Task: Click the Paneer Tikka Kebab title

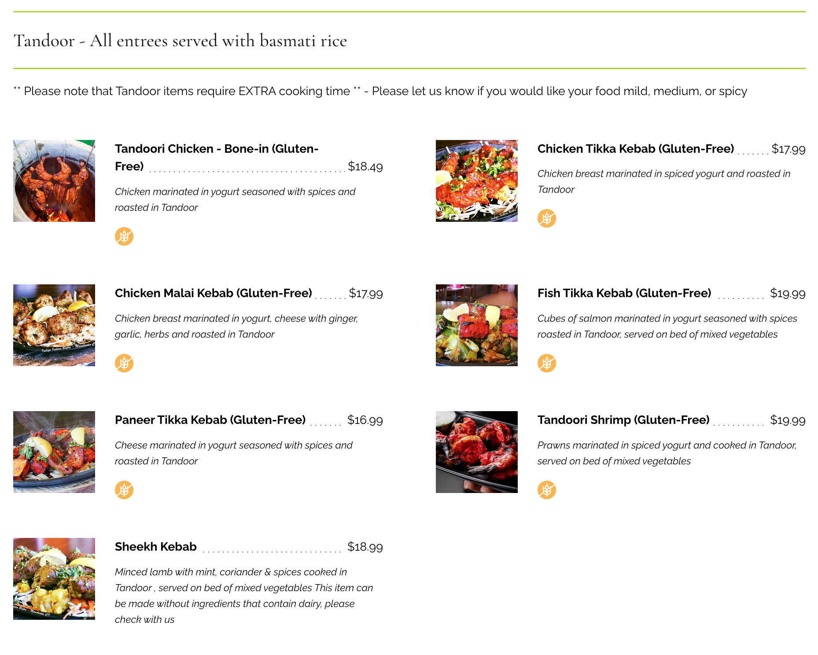Action: point(210,420)
